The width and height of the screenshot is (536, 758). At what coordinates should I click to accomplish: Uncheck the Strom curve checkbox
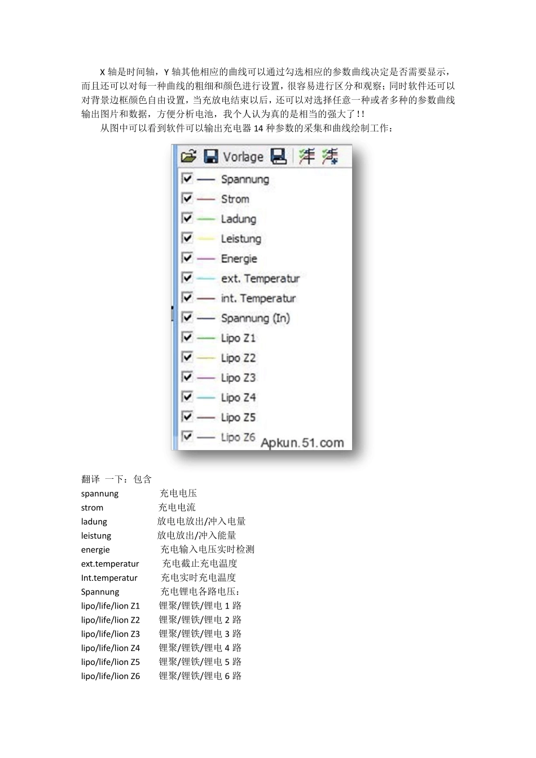click(187, 198)
